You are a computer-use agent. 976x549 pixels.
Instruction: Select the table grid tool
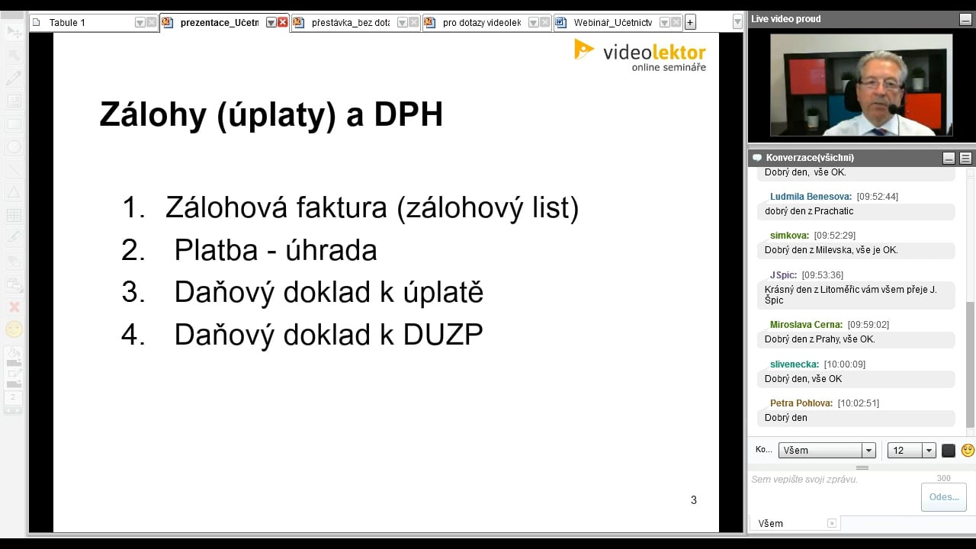[14, 215]
